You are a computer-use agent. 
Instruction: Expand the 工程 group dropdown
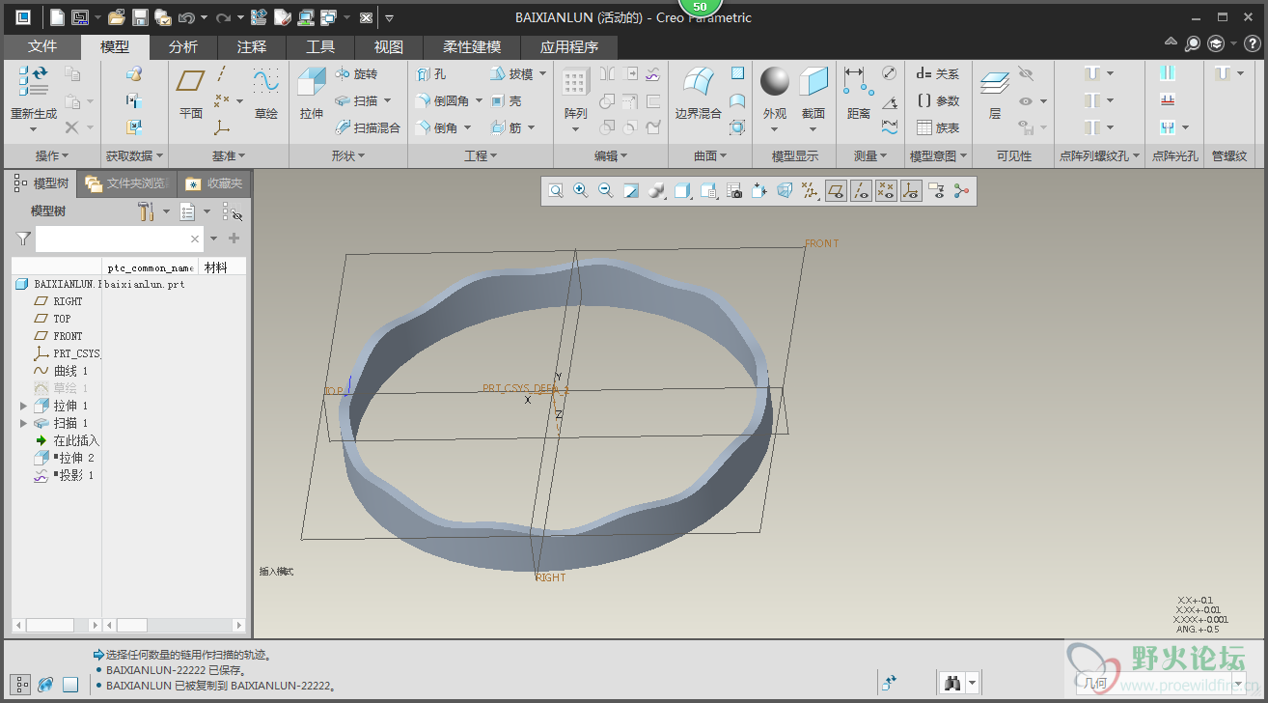(481, 155)
